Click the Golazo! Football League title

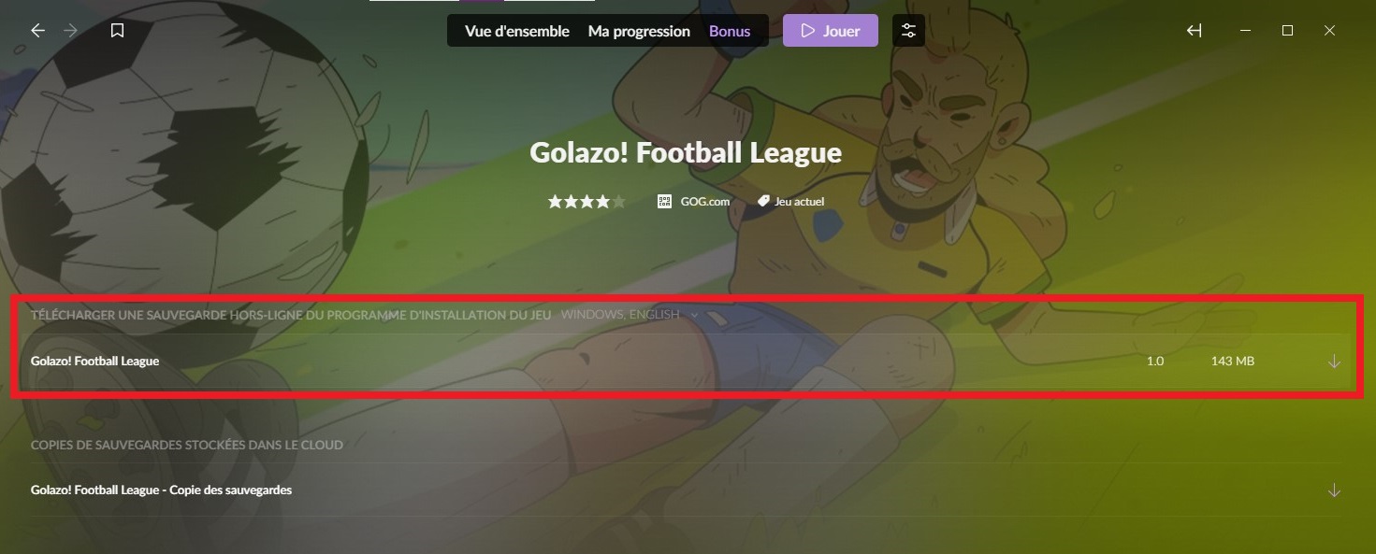pyautogui.click(x=686, y=152)
